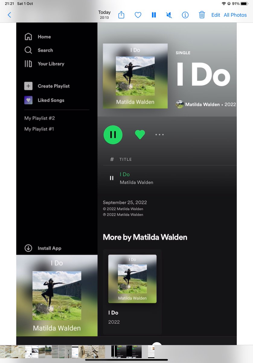Open All Photos

click(235, 15)
